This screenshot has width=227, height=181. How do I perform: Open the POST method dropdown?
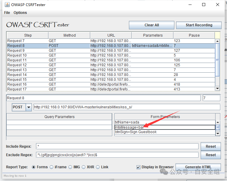[x=29, y=107]
